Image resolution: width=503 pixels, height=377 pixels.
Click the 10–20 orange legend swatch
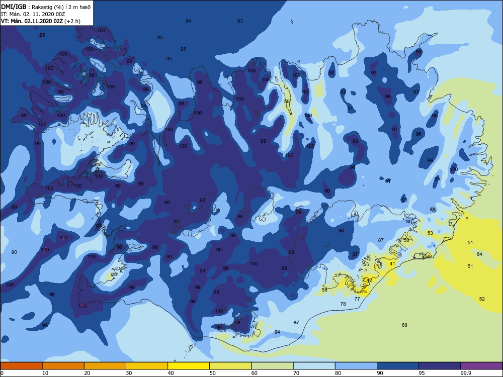[x=63, y=366]
